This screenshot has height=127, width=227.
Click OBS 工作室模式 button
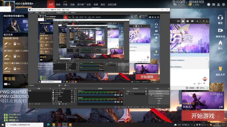[159, 98]
